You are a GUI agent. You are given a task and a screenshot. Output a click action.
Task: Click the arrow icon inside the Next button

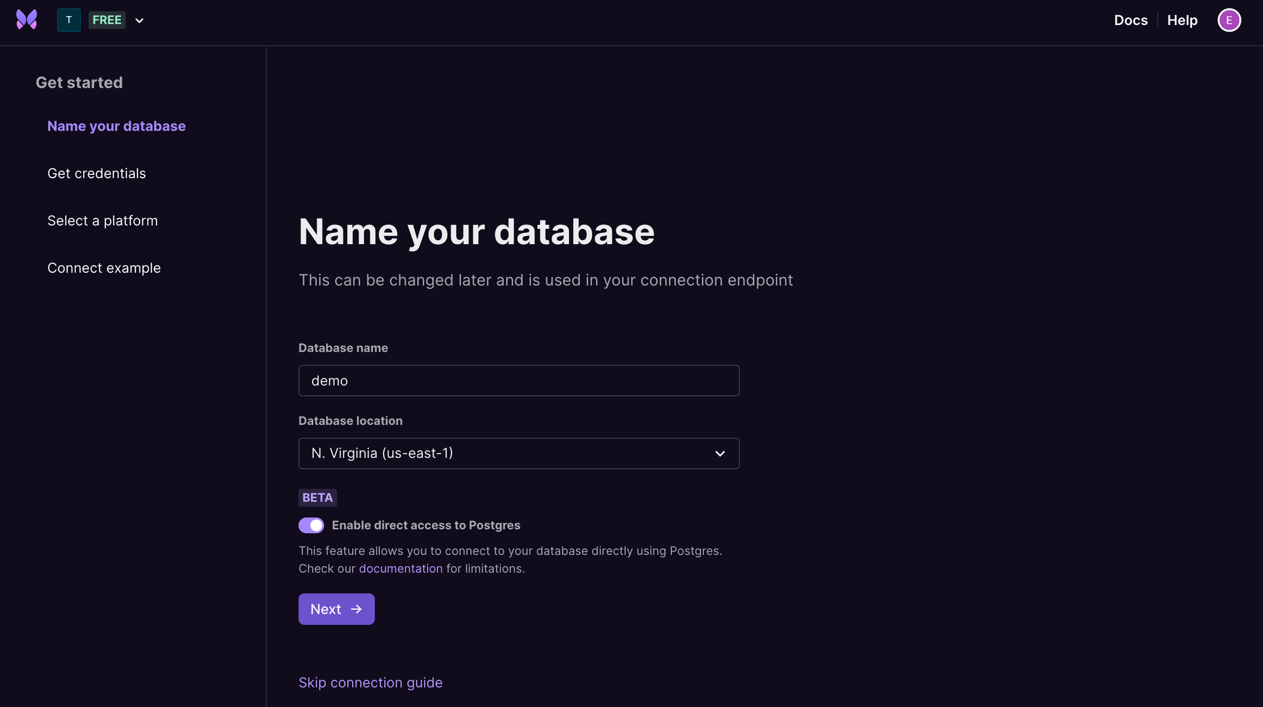[x=356, y=609]
